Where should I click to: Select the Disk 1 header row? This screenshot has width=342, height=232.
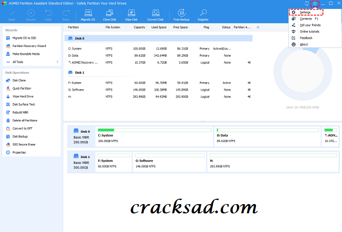click(x=159, y=72)
